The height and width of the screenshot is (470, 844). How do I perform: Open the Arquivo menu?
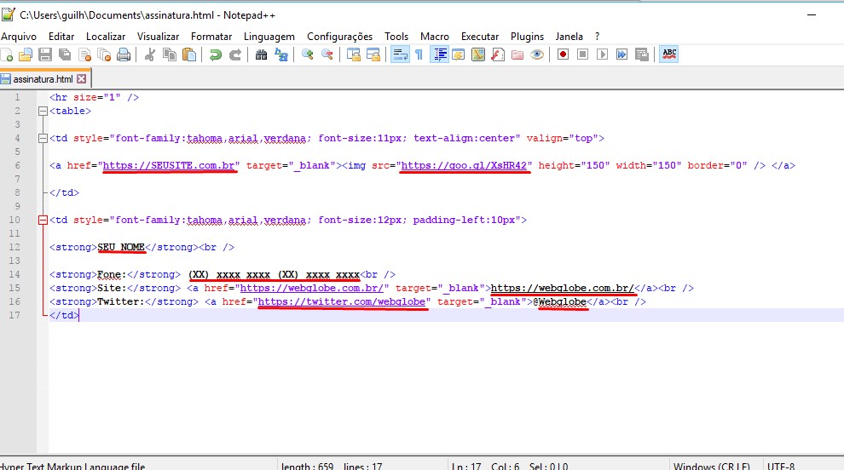tap(19, 37)
